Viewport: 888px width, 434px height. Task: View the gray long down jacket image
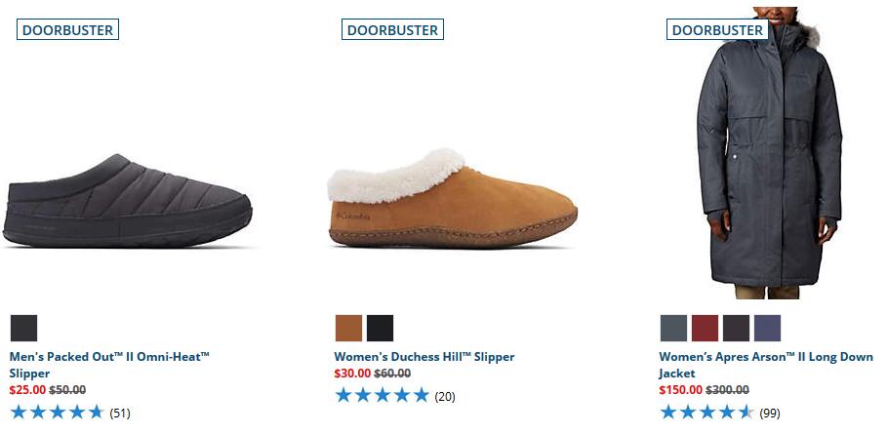(769, 153)
